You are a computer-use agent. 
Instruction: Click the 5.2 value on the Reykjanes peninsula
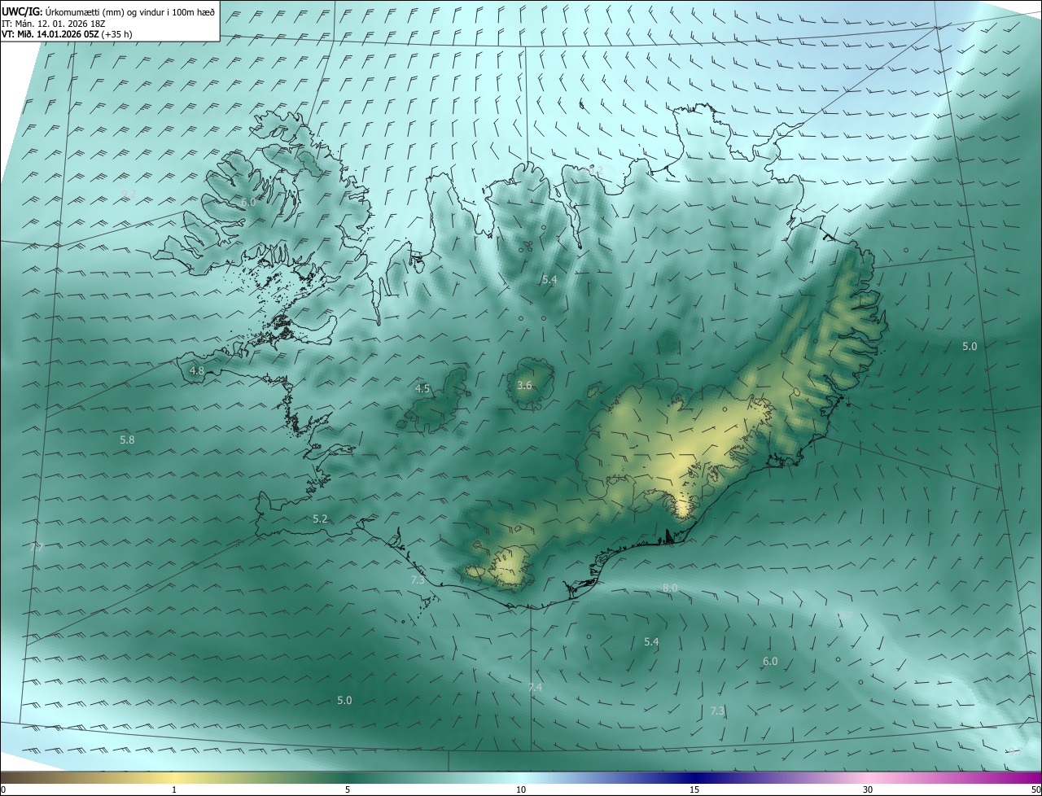320,518
